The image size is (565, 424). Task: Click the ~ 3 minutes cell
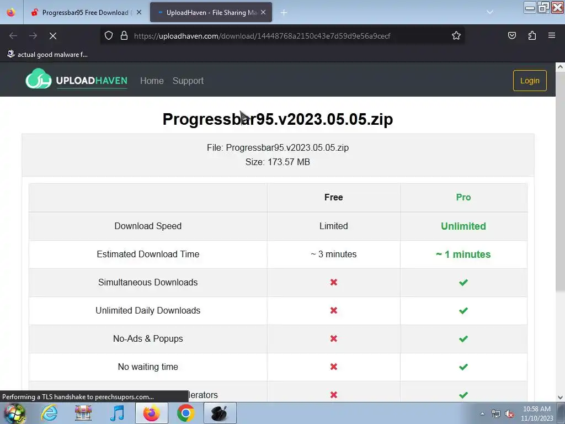[x=334, y=254]
